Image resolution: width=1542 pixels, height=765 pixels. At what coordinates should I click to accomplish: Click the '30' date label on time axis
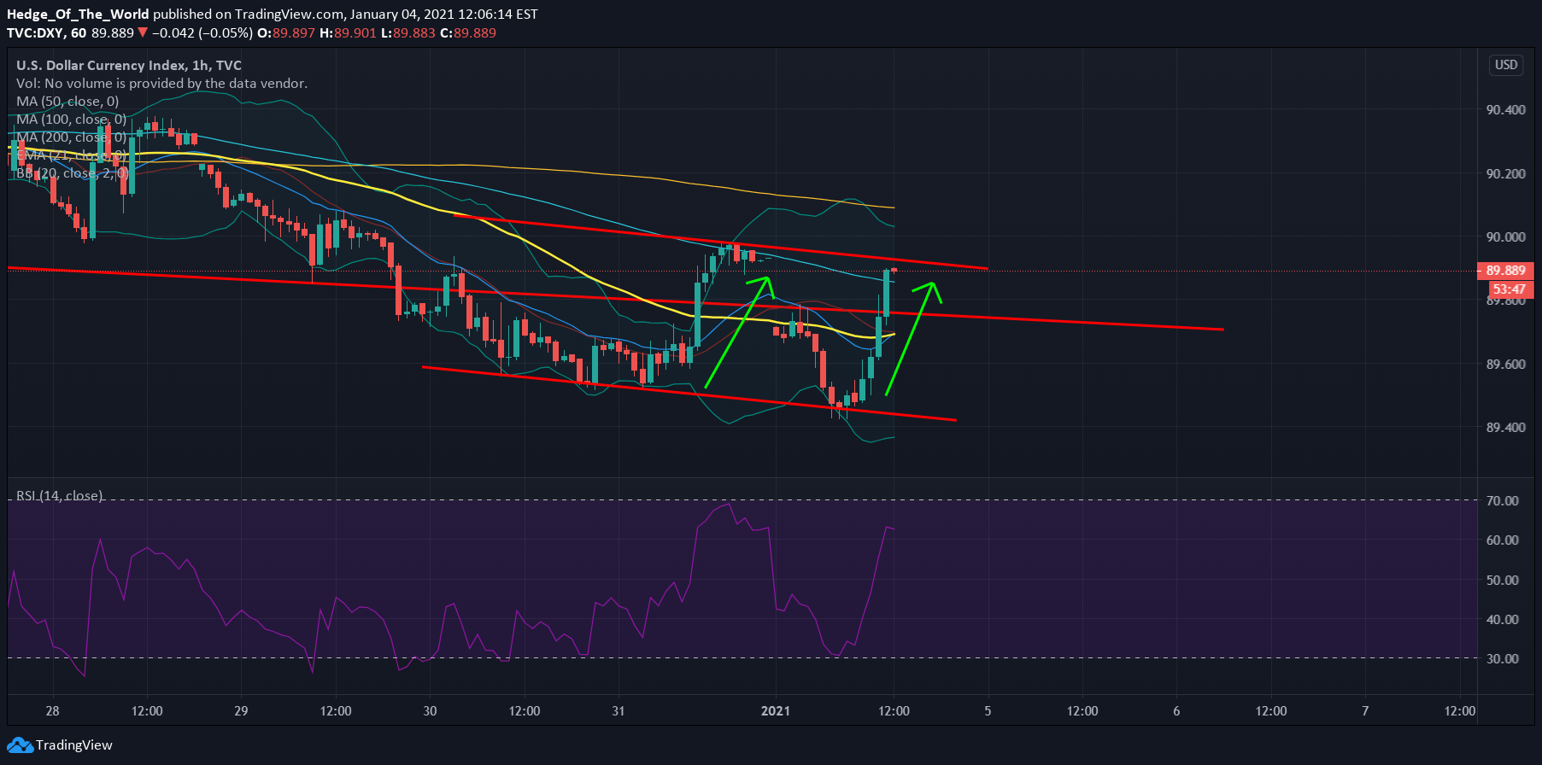[430, 710]
